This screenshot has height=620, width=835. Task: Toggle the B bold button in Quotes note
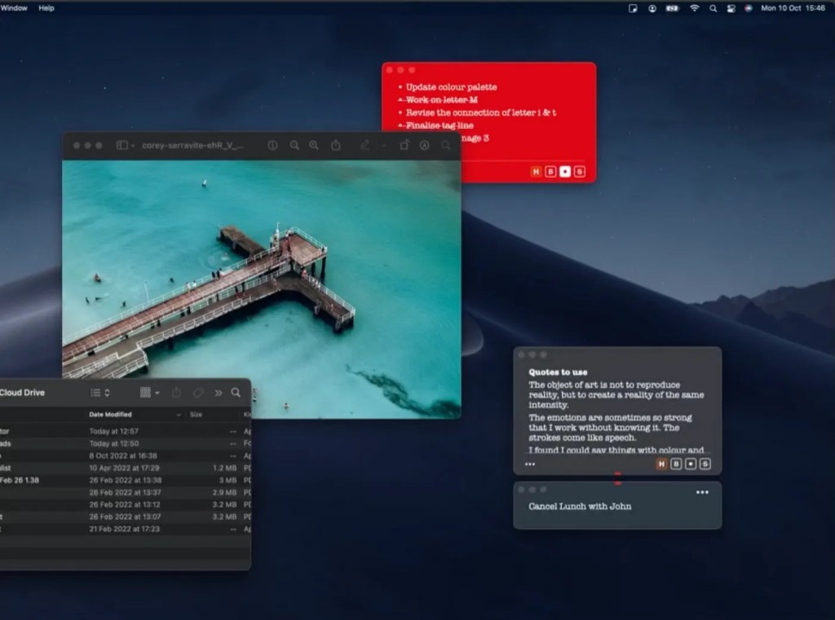676,464
